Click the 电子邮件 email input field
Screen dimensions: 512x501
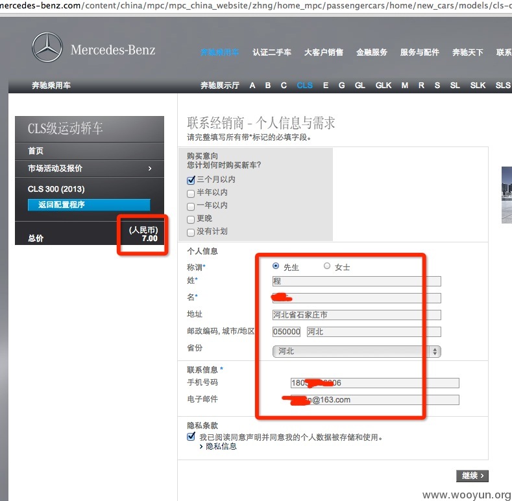coord(375,400)
